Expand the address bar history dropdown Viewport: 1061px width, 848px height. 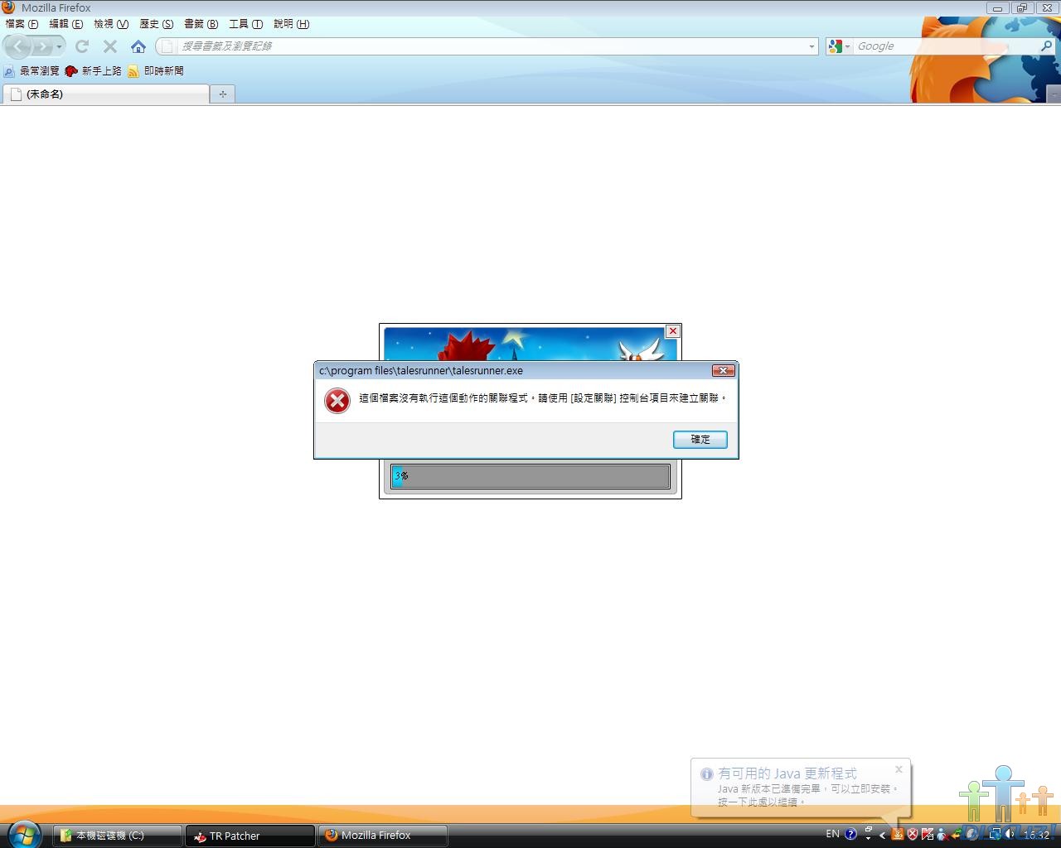click(811, 46)
